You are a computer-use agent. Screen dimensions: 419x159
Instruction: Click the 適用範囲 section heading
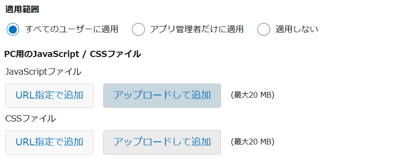pos(22,9)
